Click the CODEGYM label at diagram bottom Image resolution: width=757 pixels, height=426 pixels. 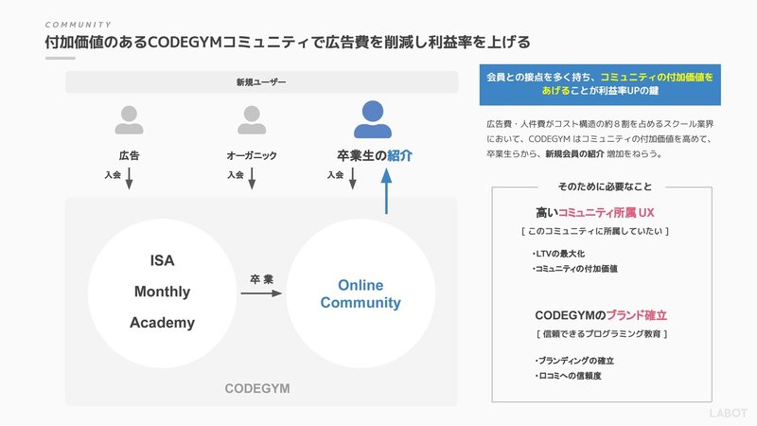[x=257, y=388]
